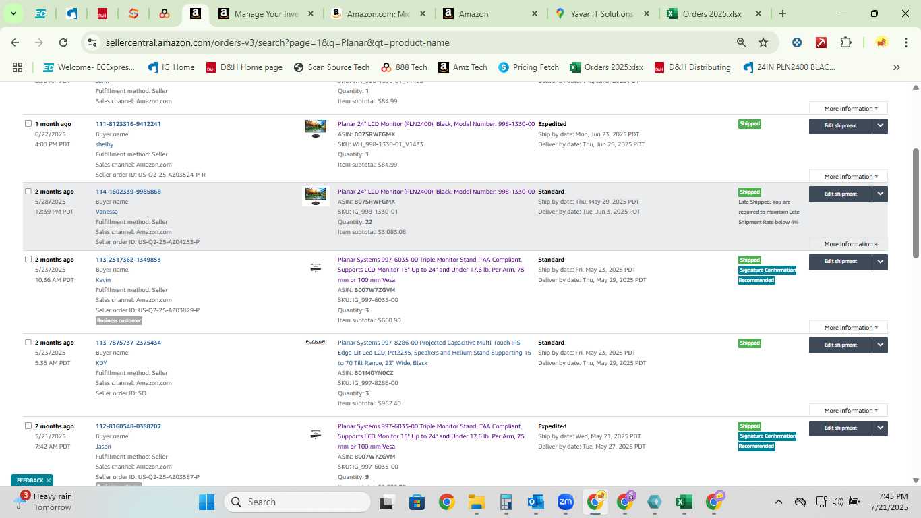The width and height of the screenshot is (921, 518).
Task: Open buyer name Vanessa link
Action: [x=107, y=212]
